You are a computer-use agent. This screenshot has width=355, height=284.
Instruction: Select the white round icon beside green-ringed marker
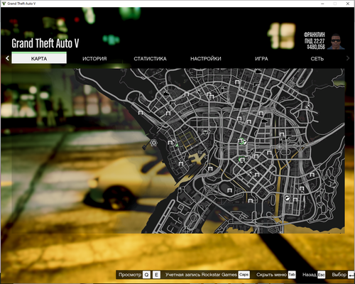point(245,142)
